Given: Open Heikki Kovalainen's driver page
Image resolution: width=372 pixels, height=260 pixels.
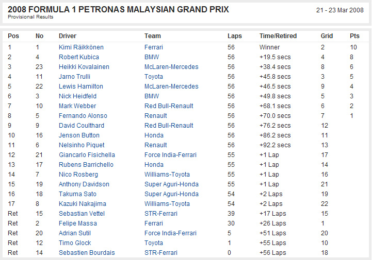Looking at the screenshot, I should click(x=84, y=67).
